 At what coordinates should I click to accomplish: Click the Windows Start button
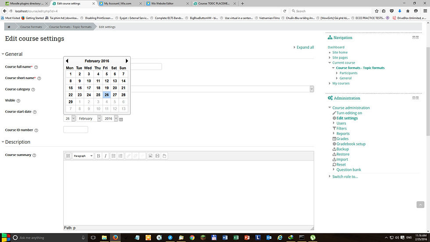pos(6,238)
